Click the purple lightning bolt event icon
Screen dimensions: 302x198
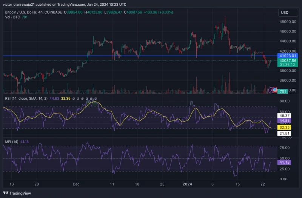tap(271, 90)
